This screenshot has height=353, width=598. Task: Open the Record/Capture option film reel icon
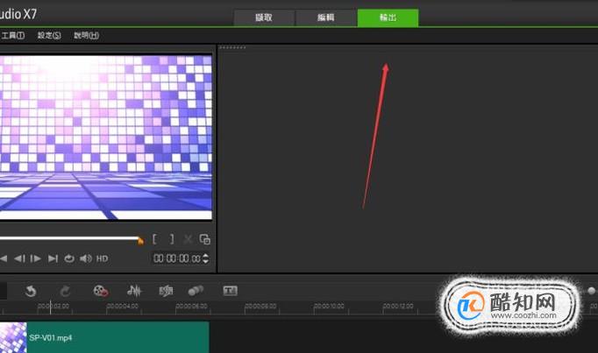tap(101, 291)
